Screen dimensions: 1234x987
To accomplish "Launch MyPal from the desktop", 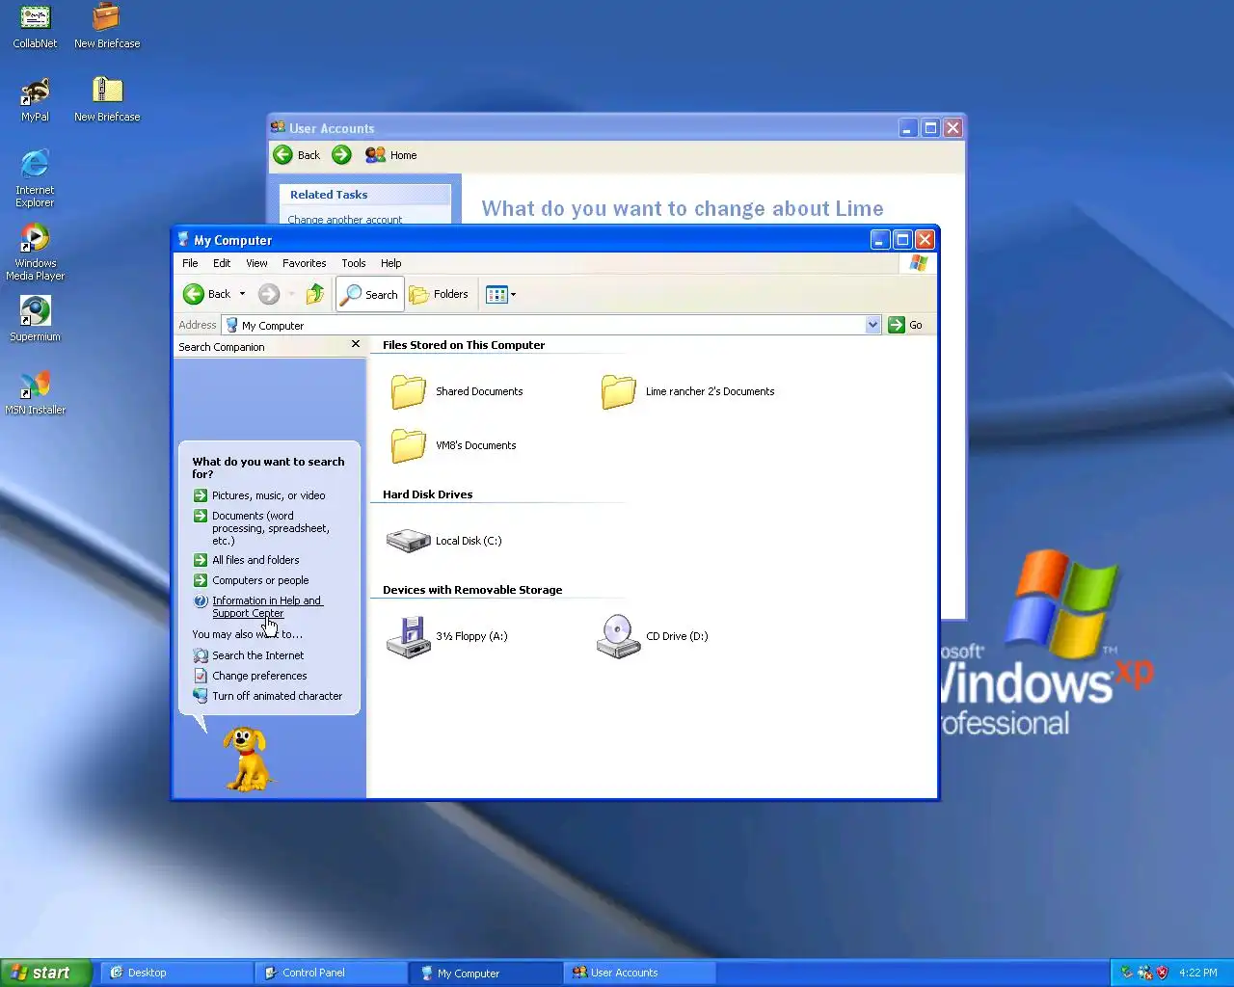I will click(x=35, y=100).
